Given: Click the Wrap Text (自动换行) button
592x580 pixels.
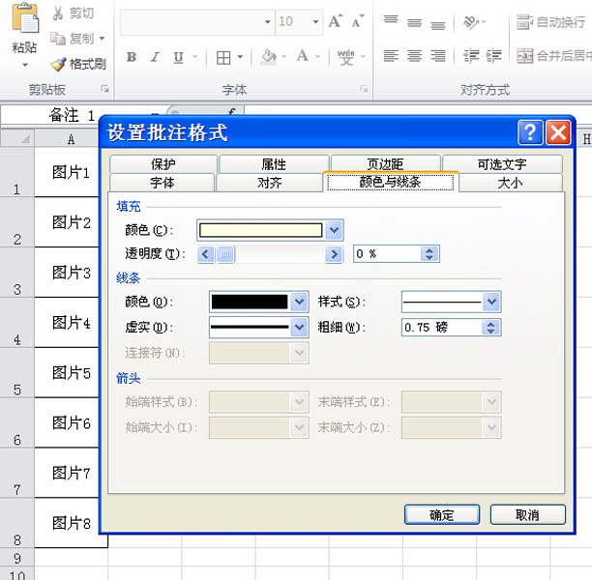Looking at the screenshot, I should point(550,22).
